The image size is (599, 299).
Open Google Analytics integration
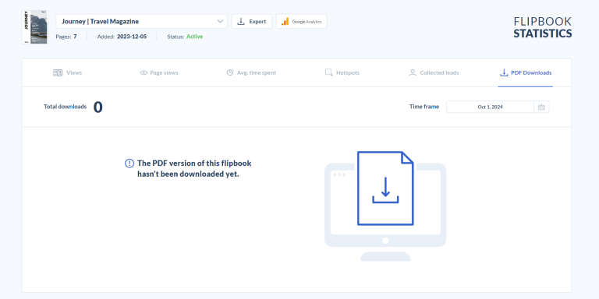click(x=301, y=21)
